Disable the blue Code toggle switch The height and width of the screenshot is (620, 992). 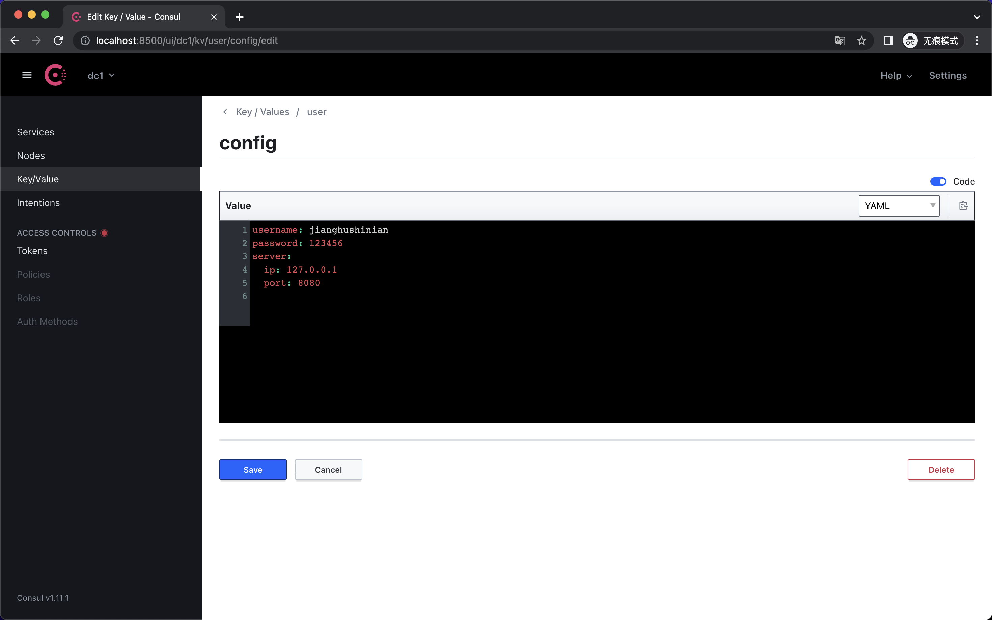tap(938, 181)
